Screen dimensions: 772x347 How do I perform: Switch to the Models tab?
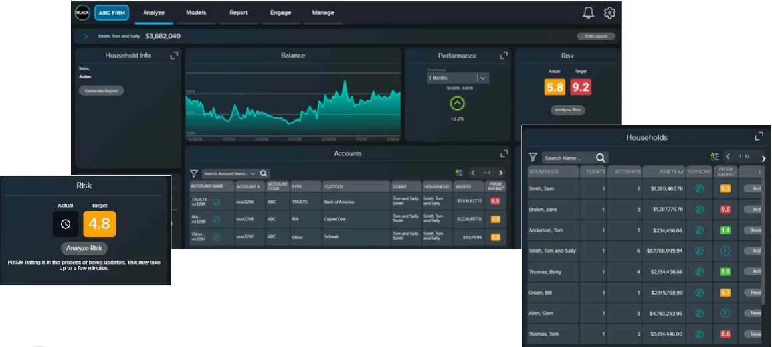(x=196, y=13)
